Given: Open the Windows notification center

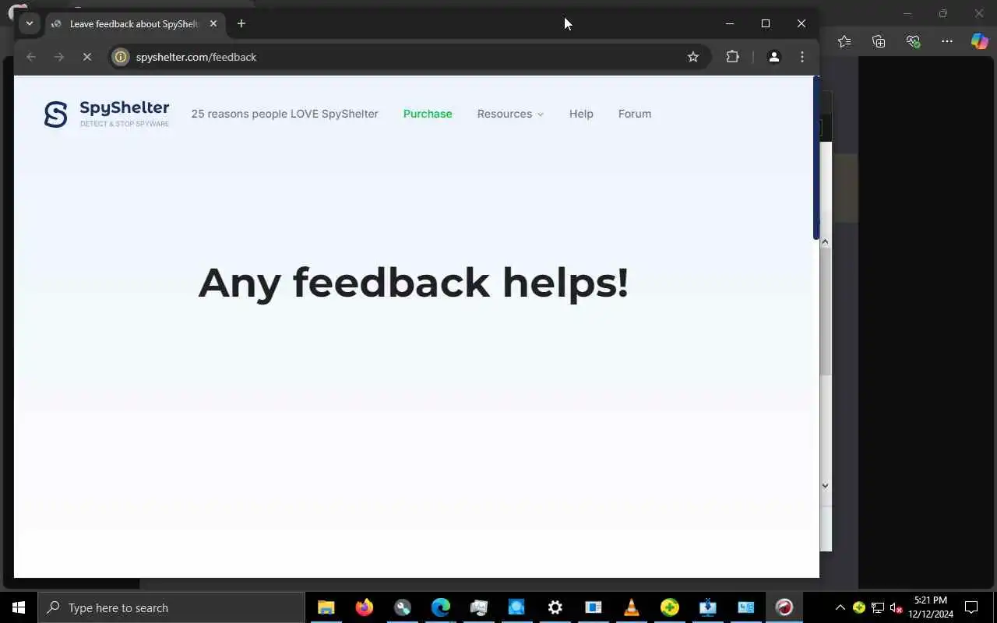Looking at the screenshot, I should pos(971,607).
